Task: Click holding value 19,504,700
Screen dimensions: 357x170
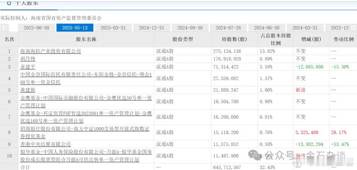Action: 226,102
